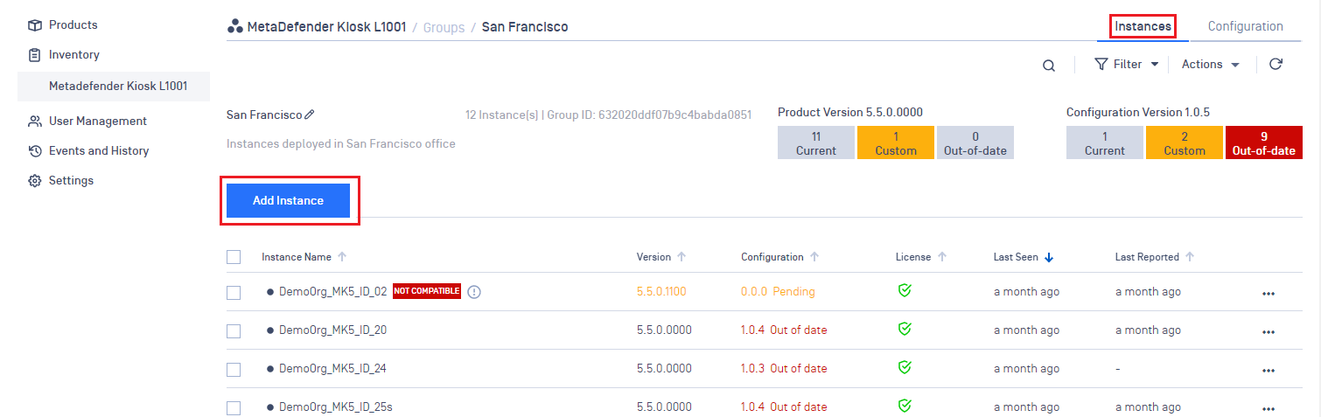The image size is (1321, 417).
Task: Check the DemoOrg_MK5_ID_20 row checkbox
Action: [234, 330]
